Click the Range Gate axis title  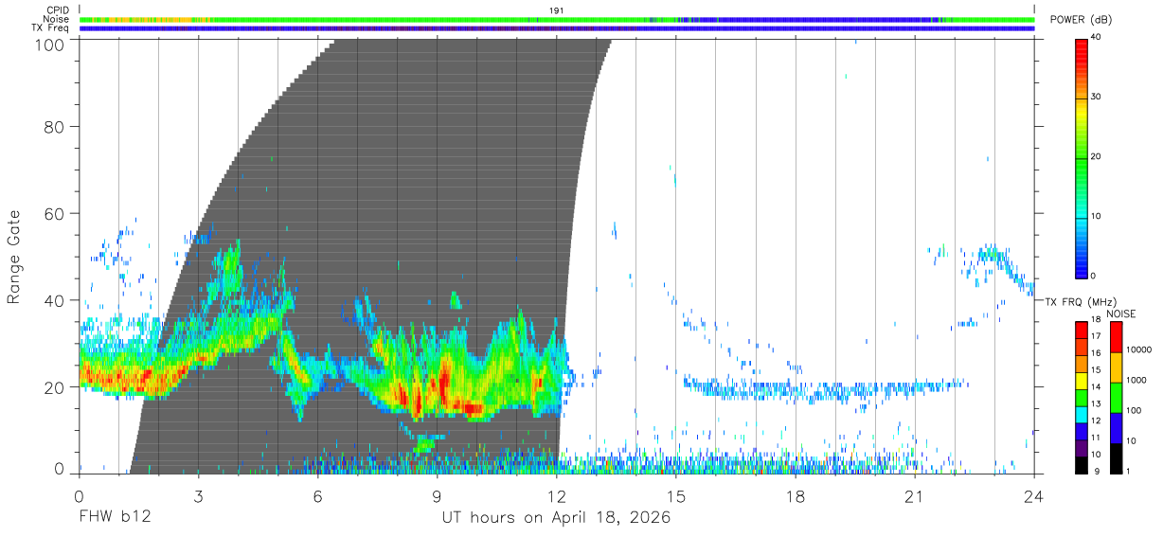pyautogui.click(x=15, y=257)
